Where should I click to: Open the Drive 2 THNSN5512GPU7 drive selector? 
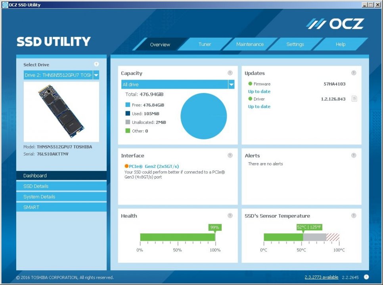[61, 75]
